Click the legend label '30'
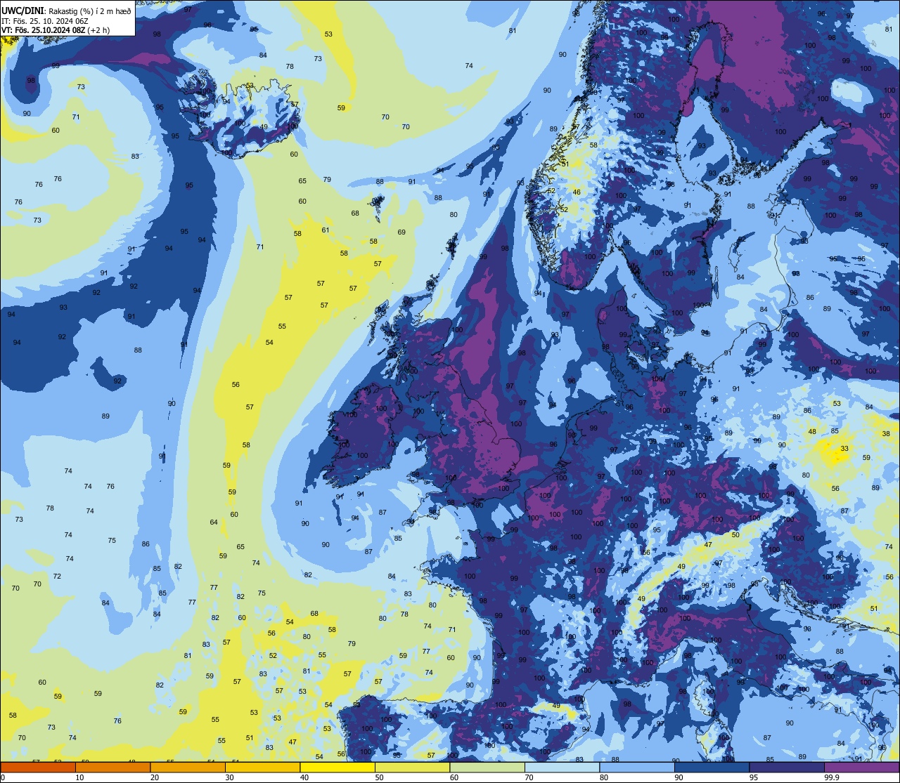This screenshot has width=900, height=783. (229, 777)
